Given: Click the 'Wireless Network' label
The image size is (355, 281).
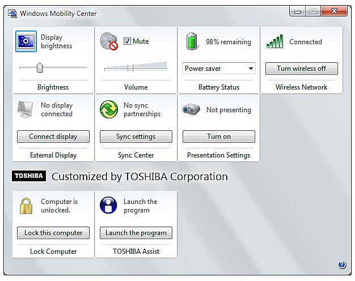Looking at the screenshot, I should pyautogui.click(x=301, y=87).
